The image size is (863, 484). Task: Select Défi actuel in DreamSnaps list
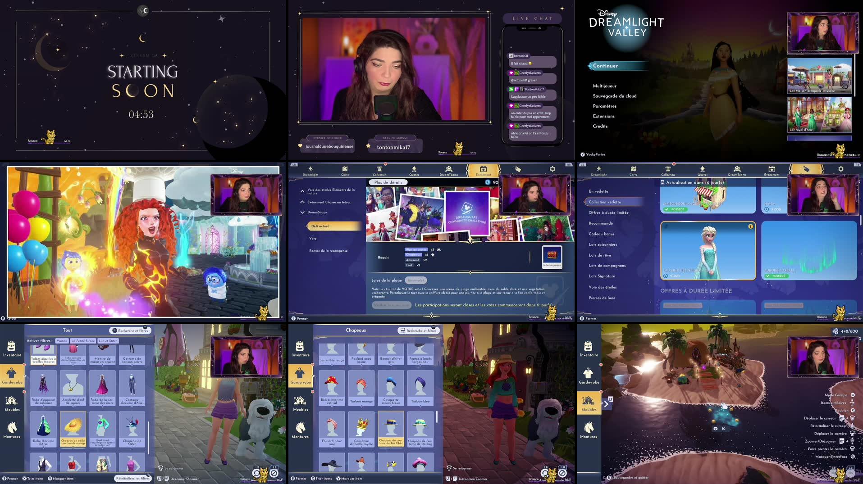pyautogui.click(x=334, y=226)
